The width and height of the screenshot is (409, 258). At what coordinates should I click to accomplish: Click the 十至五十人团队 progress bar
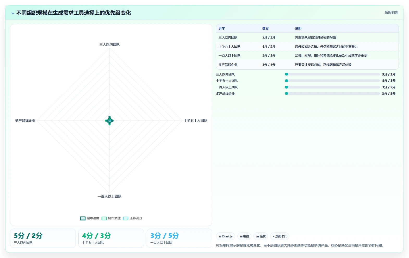(332, 81)
